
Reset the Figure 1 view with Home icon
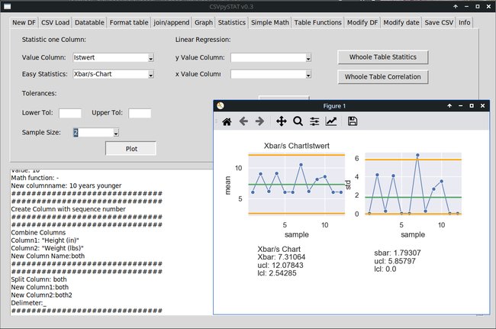[227, 121]
